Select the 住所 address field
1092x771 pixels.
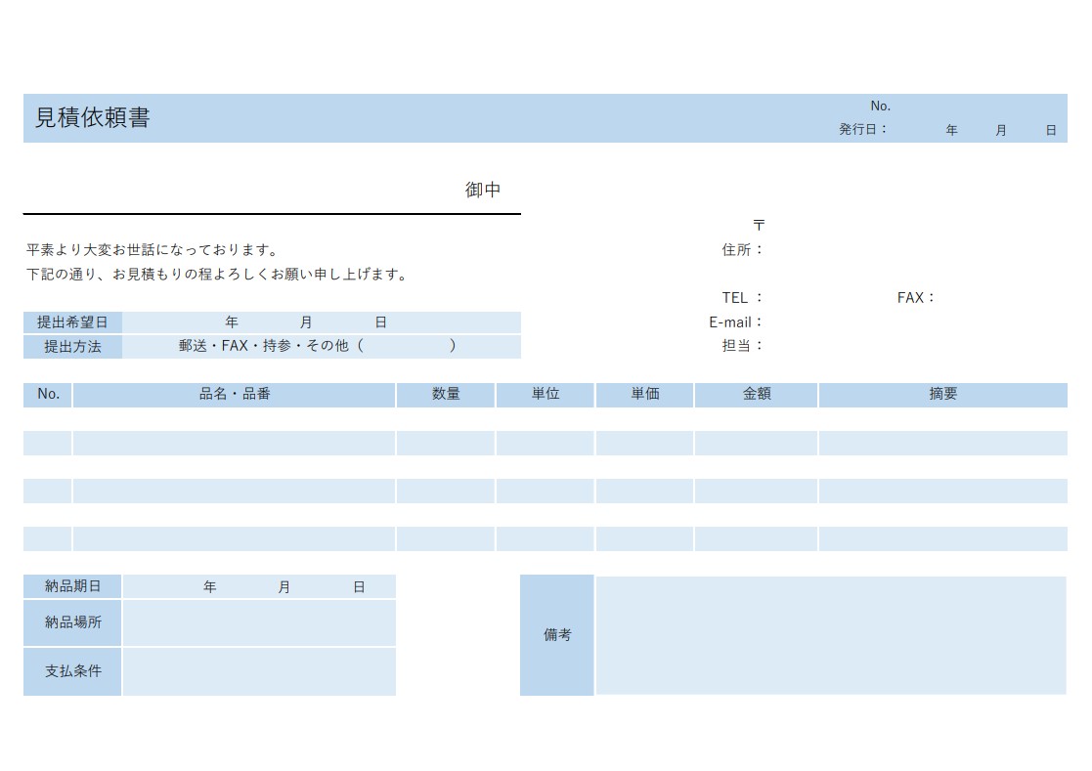[880, 250]
